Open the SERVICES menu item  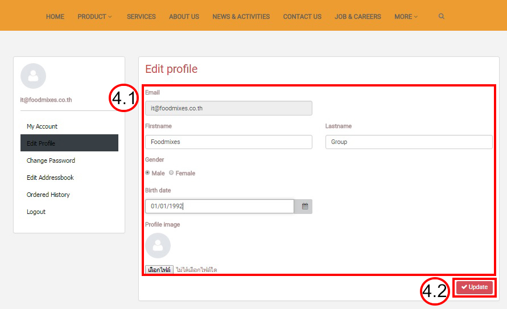click(x=141, y=17)
